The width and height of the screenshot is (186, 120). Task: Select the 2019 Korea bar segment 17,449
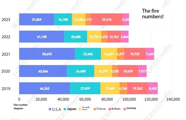pos(110,89)
